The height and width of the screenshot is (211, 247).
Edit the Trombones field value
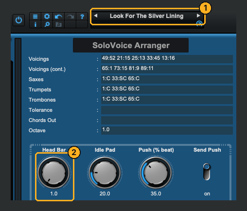167,100
